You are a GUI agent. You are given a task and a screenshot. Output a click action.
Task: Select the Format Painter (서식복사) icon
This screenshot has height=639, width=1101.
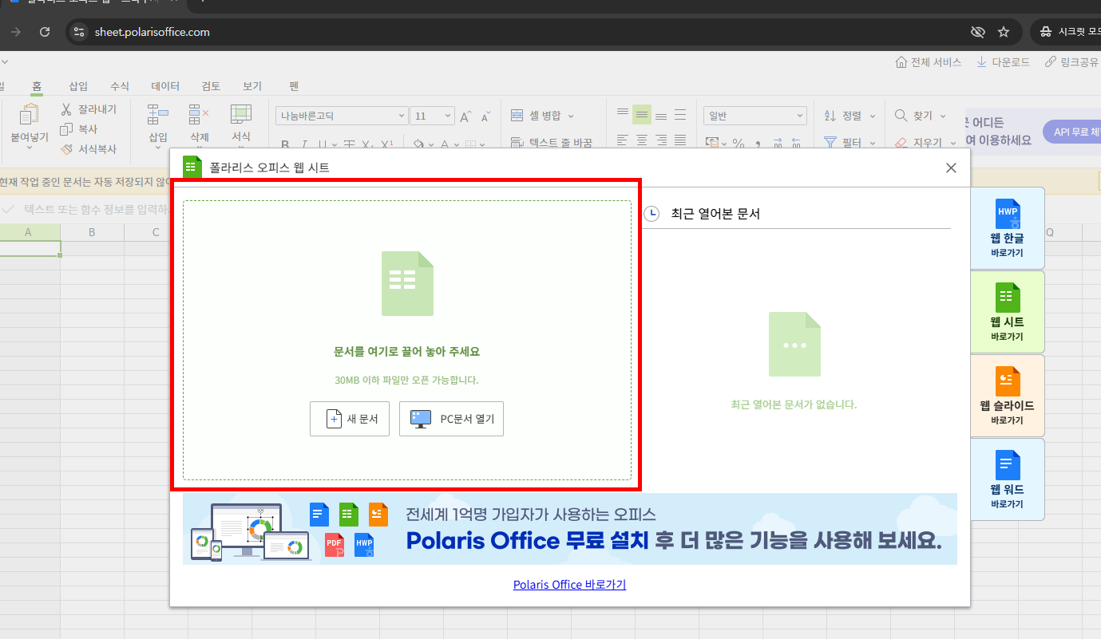(x=68, y=148)
